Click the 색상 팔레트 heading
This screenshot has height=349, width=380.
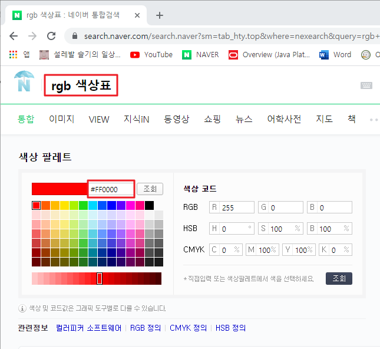pyautogui.click(x=45, y=157)
